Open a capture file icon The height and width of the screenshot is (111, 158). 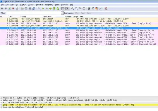click(x=22, y=8)
